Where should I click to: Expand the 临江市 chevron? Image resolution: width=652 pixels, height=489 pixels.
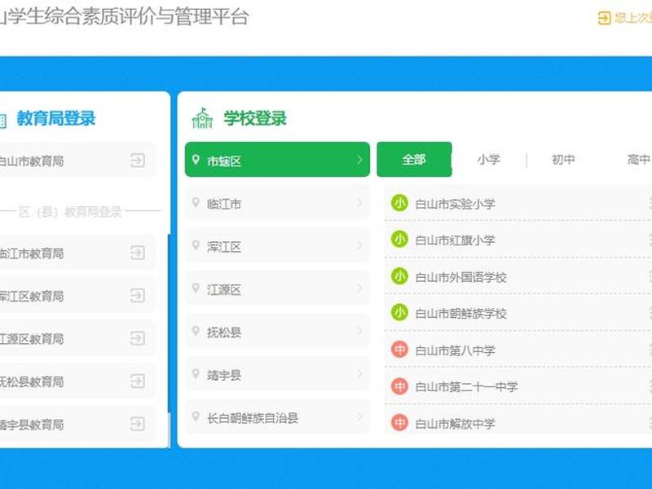359,203
